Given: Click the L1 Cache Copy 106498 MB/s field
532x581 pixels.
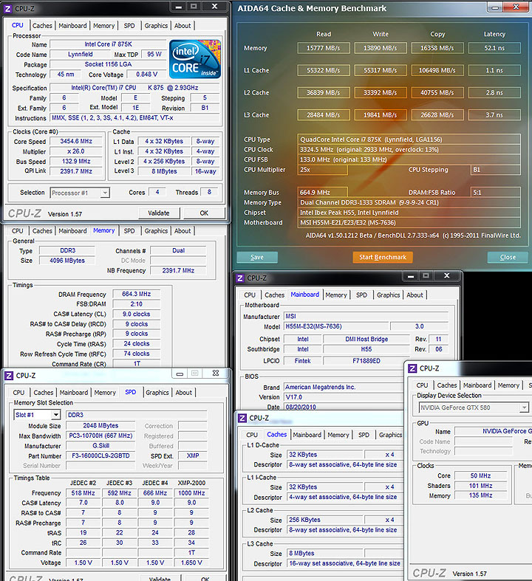Looking at the screenshot, I should tap(437, 70).
